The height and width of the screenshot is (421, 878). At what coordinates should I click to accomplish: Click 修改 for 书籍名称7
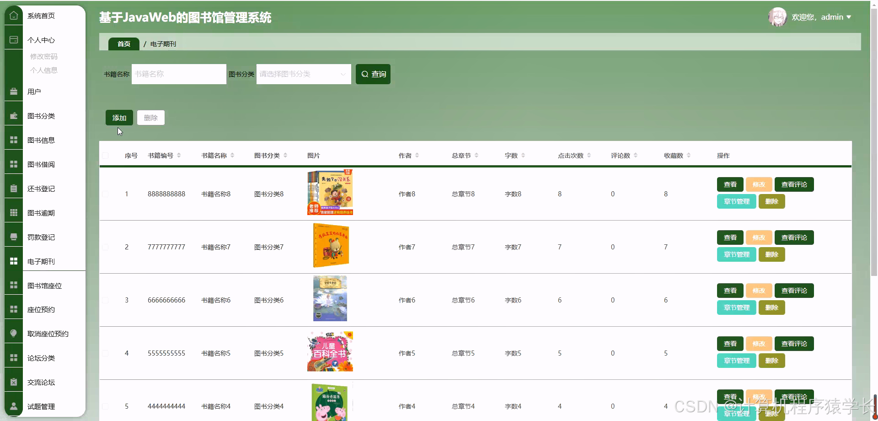[759, 237]
